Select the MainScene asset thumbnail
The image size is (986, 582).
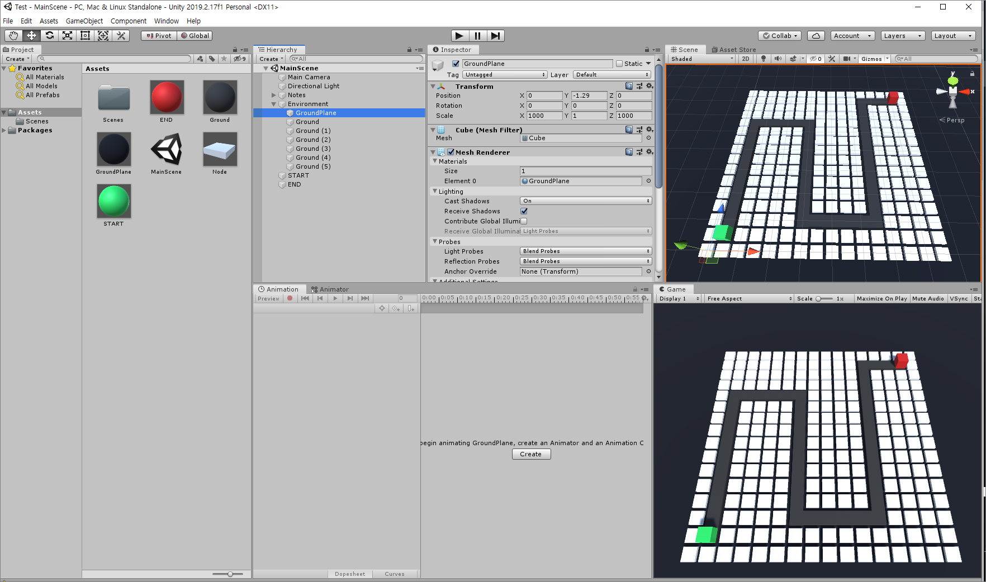click(167, 149)
